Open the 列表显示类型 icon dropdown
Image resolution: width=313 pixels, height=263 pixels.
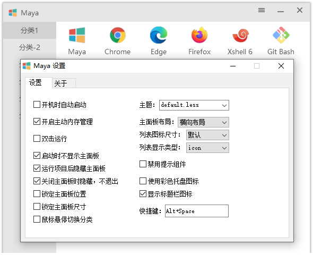point(207,148)
